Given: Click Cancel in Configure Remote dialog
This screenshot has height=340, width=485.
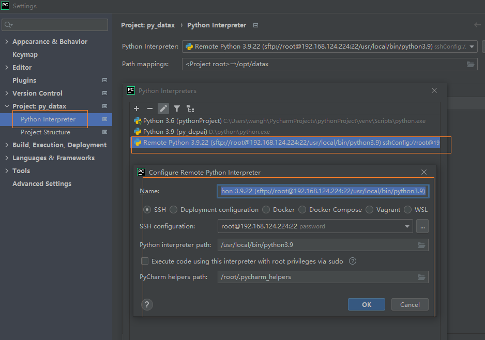Looking at the screenshot, I should [410, 304].
